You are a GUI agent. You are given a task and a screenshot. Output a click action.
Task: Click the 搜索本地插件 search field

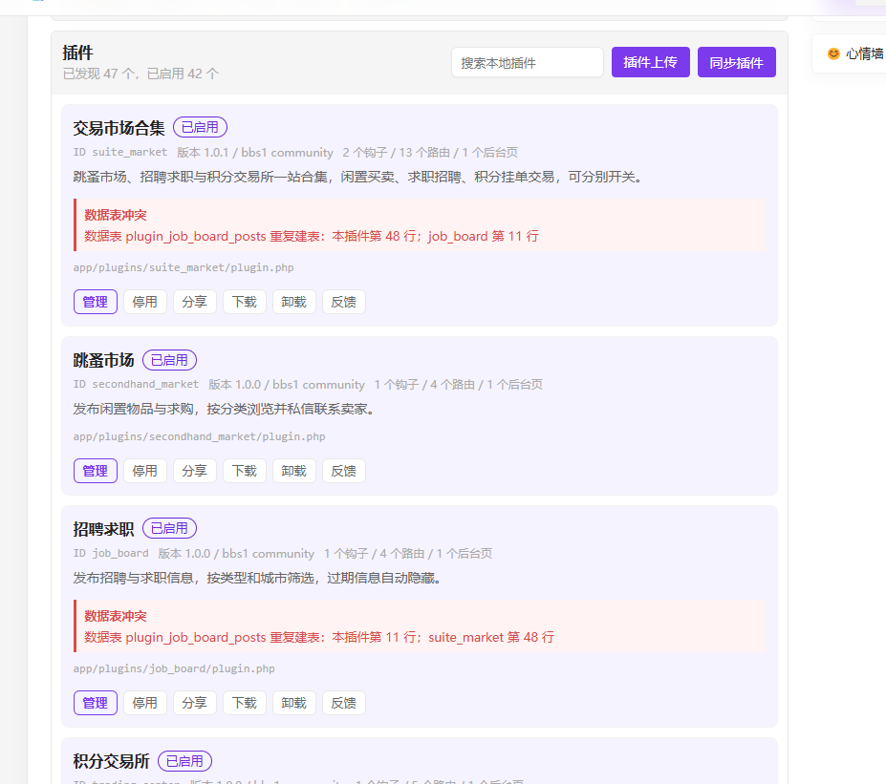click(x=528, y=62)
